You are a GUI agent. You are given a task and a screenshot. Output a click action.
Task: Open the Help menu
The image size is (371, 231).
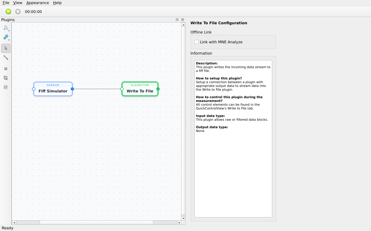coord(57,3)
